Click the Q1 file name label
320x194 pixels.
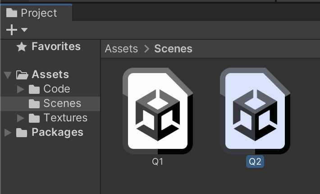[158, 162]
